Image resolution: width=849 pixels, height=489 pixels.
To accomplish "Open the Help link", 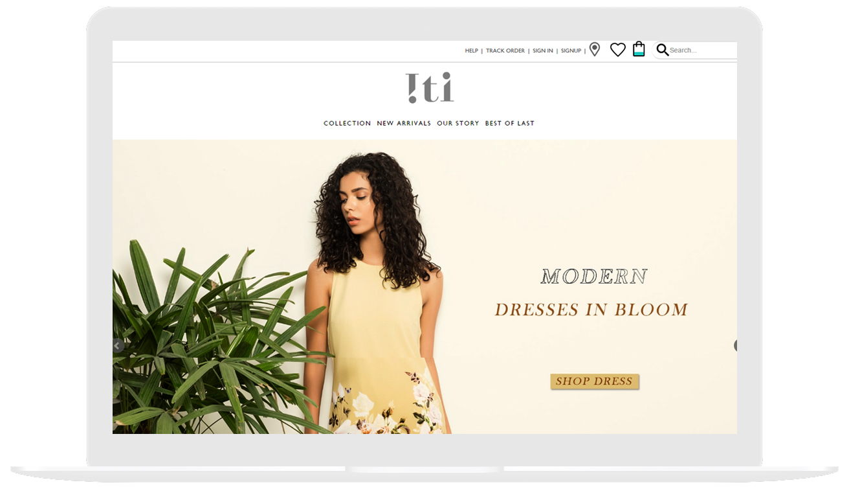I will point(471,51).
